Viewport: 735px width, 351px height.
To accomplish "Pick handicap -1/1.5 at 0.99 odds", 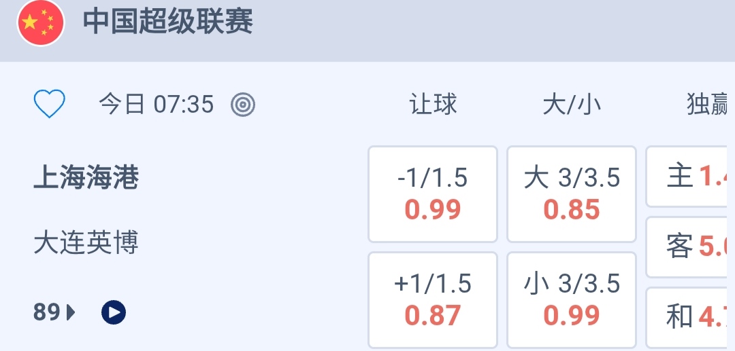I will pyautogui.click(x=433, y=194).
